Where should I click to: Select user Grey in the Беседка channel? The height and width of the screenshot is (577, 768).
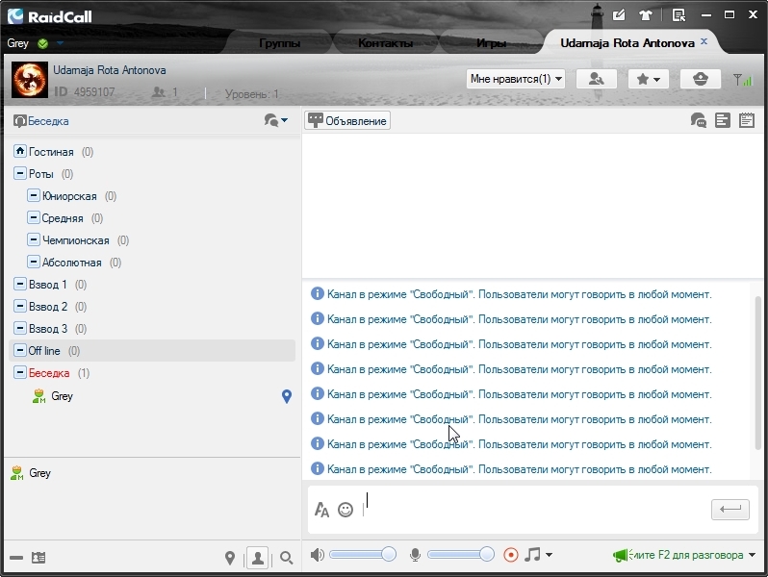tap(62, 396)
